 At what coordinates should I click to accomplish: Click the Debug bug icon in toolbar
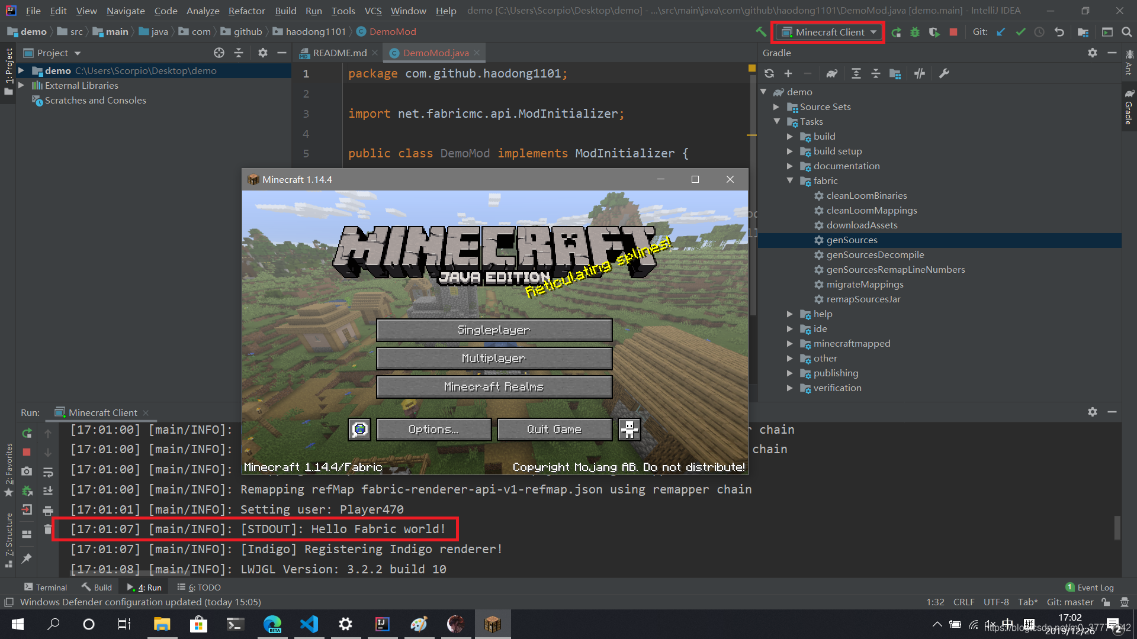915,32
